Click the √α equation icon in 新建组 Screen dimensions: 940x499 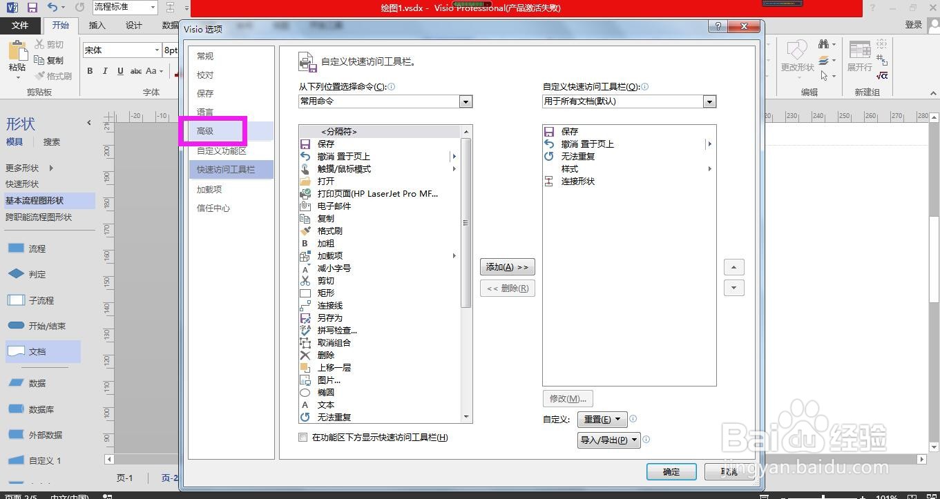tap(882, 75)
